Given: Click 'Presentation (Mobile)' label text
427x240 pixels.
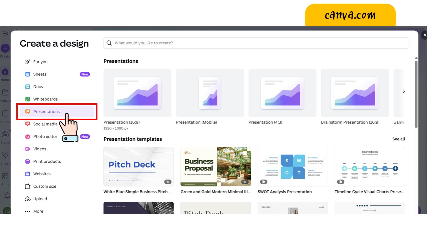Looking at the screenshot, I should [196, 122].
